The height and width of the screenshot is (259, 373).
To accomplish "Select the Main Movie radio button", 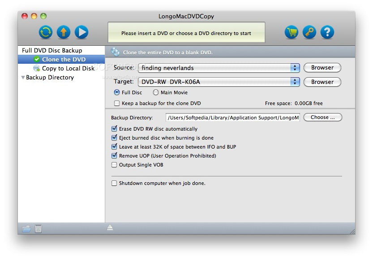I will pos(155,92).
